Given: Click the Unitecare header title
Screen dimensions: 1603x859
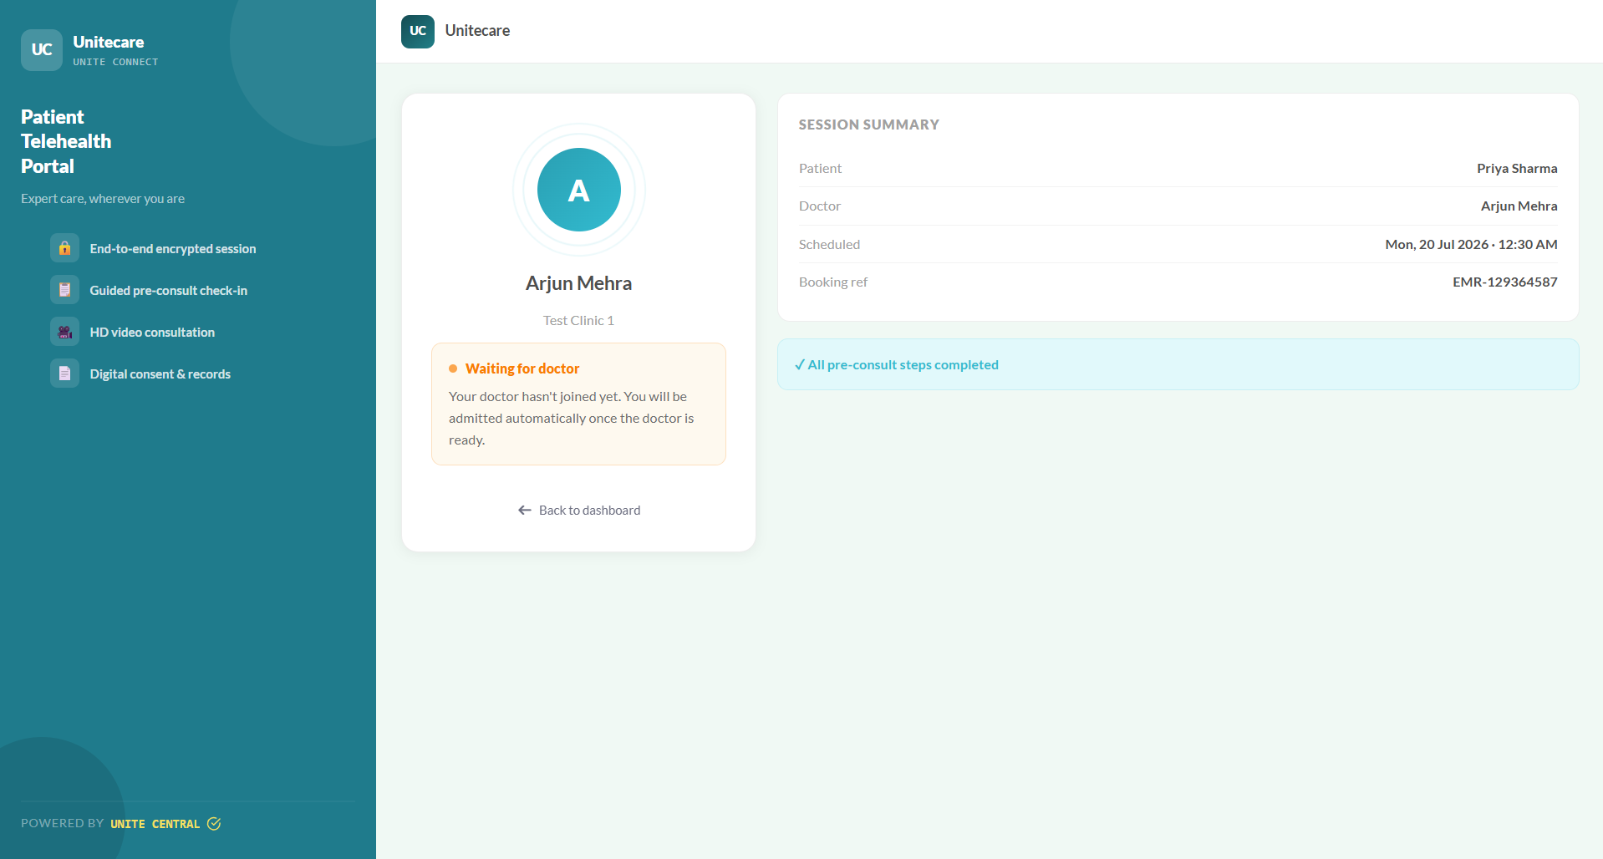Looking at the screenshot, I should point(477,31).
